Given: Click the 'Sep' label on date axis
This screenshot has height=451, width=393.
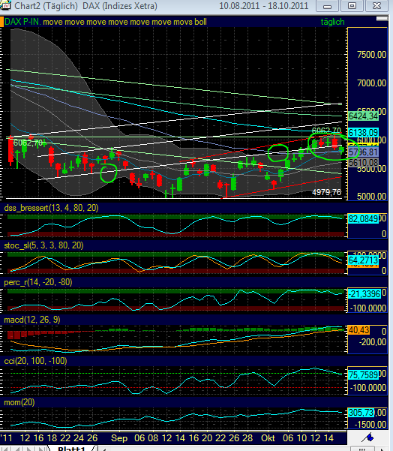Looking at the screenshot, I should [x=119, y=438].
